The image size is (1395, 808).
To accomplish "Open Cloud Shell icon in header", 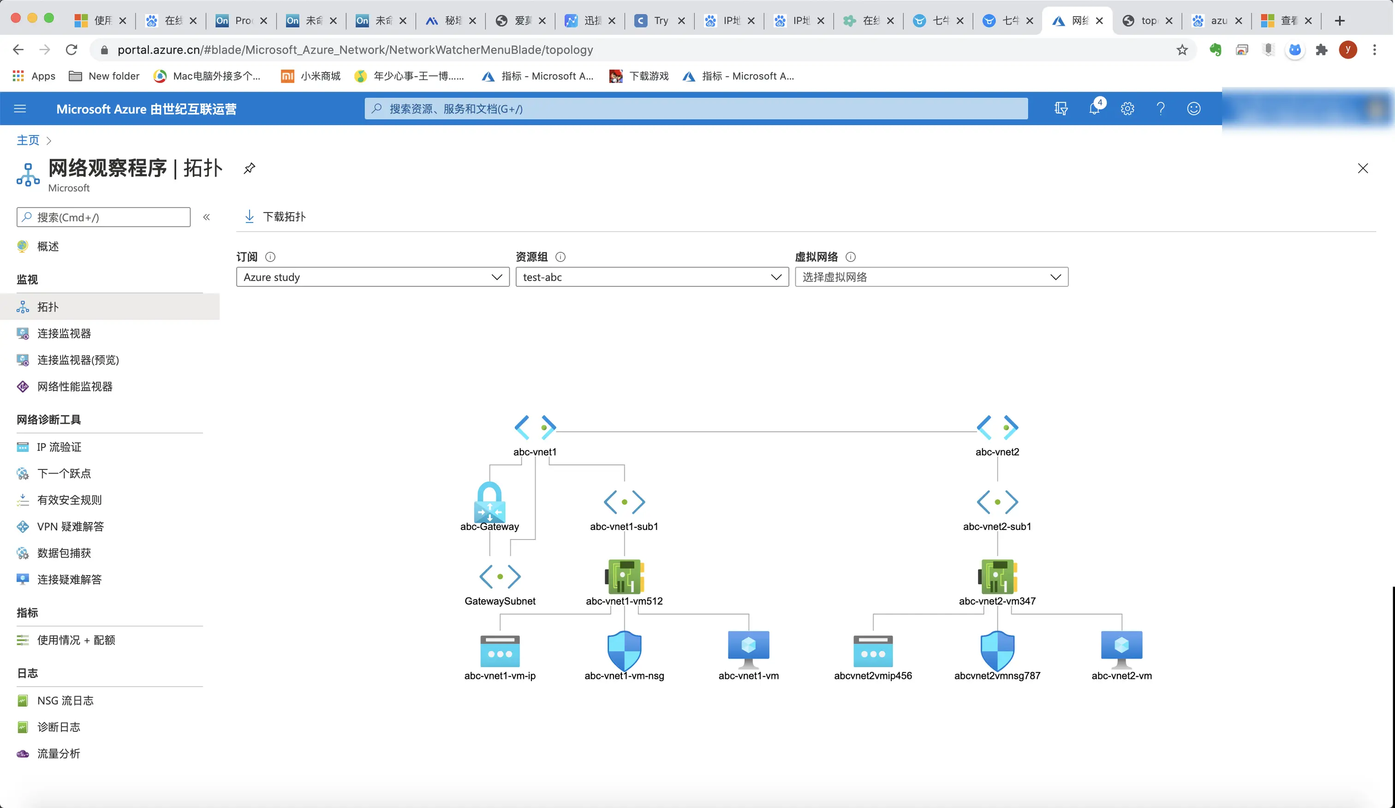I will click(1061, 108).
